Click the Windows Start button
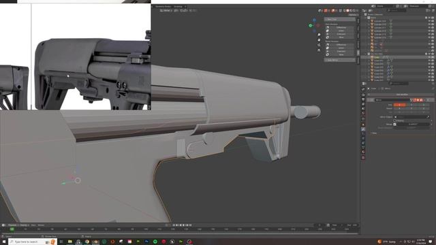 (4, 242)
